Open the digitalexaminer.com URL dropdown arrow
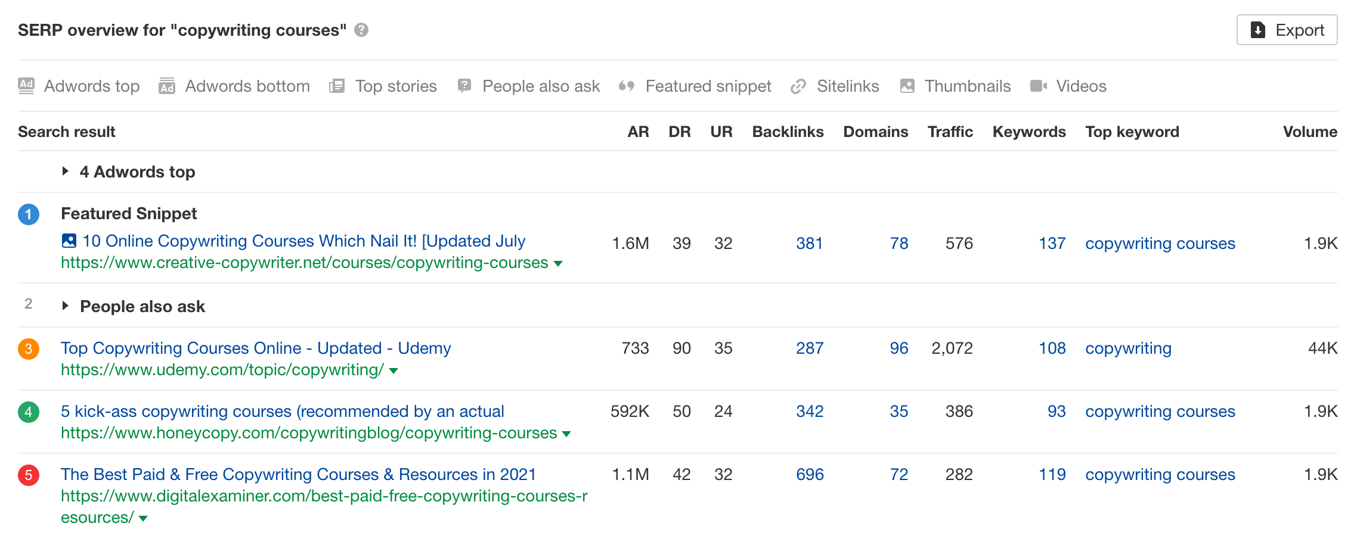Screen dimensions: 1357x536 tap(143, 519)
